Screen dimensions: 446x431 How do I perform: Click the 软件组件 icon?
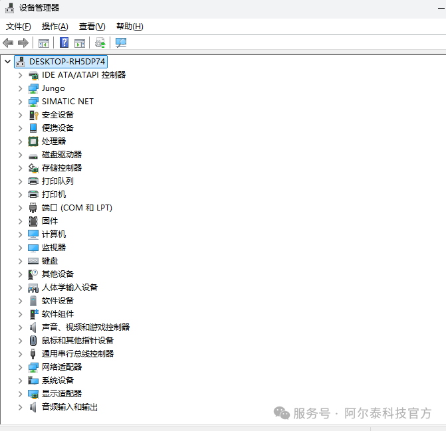coord(34,314)
